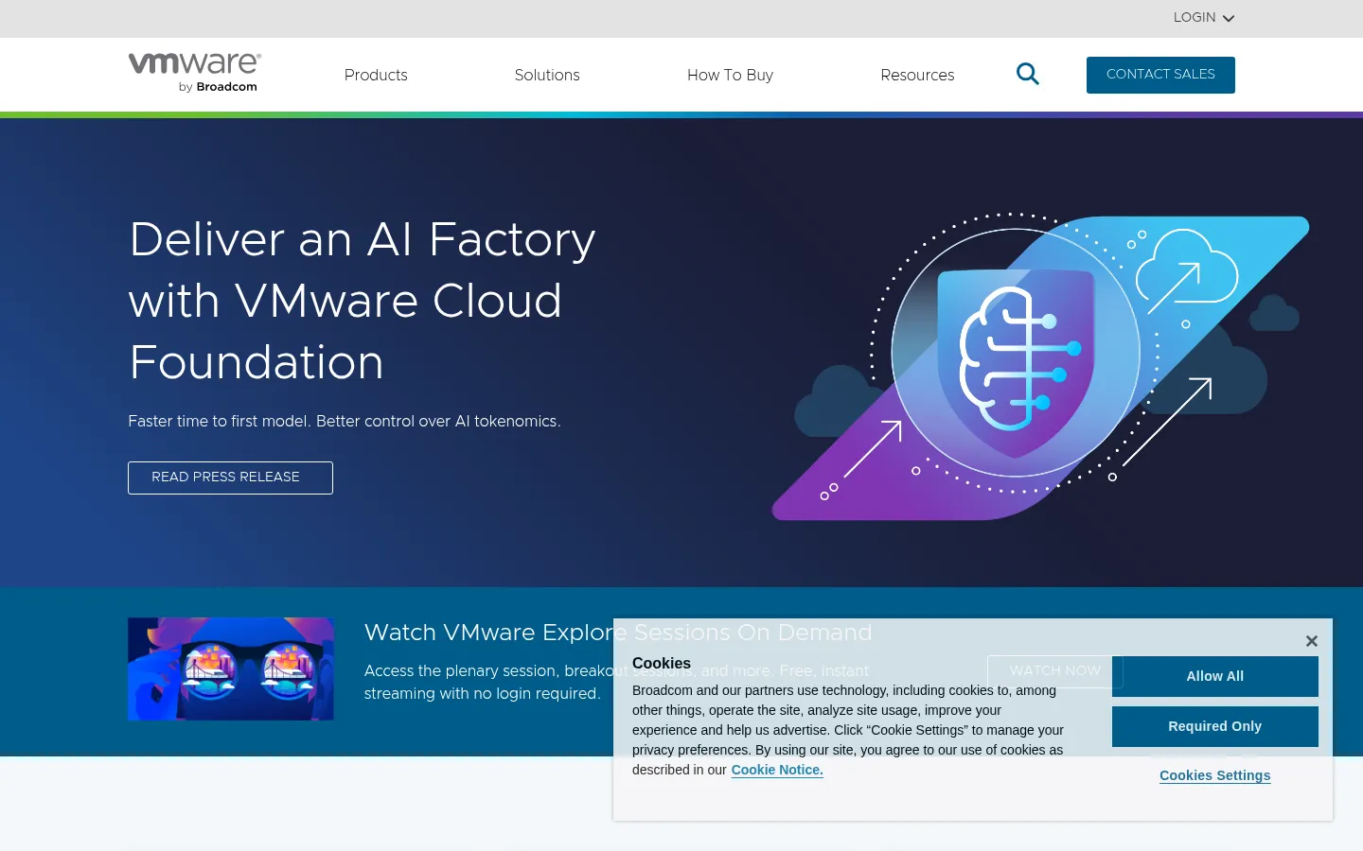This screenshot has height=851, width=1363.
Task: Open the VMware Explore sessions thumbnail
Action: tap(231, 669)
